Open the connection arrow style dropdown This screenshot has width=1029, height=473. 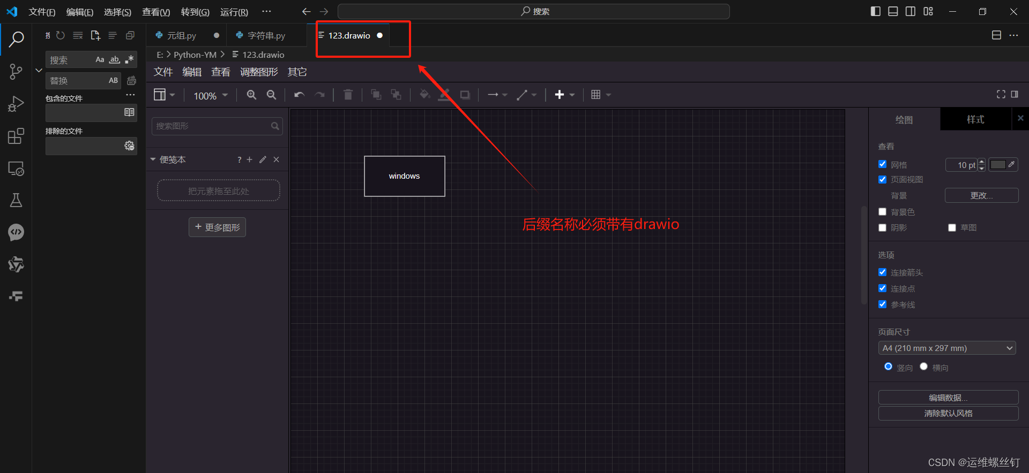tap(497, 95)
